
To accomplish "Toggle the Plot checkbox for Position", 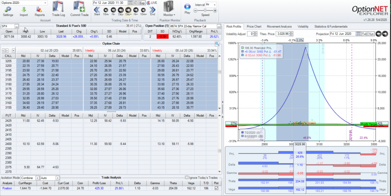I will coord(217,188).
